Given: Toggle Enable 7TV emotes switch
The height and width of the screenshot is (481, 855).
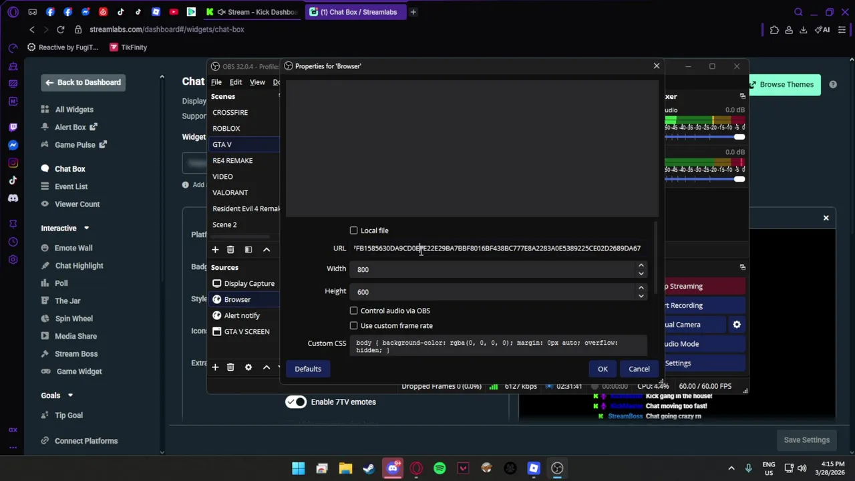Looking at the screenshot, I should pyautogui.click(x=296, y=402).
